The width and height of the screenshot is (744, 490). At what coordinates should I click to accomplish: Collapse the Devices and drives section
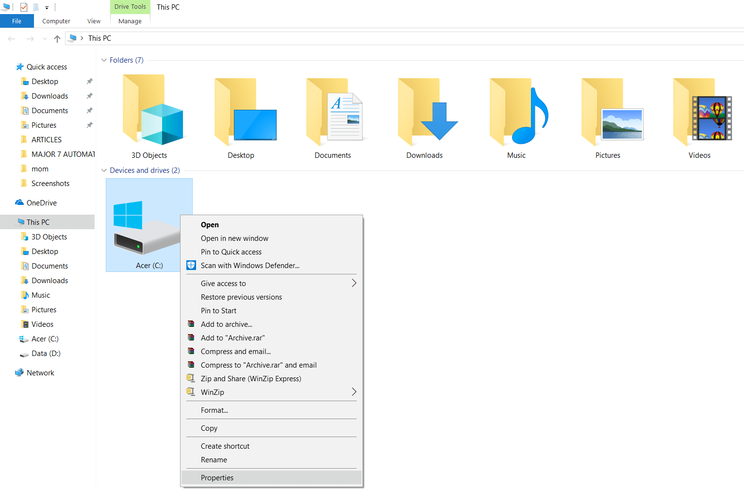(104, 170)
